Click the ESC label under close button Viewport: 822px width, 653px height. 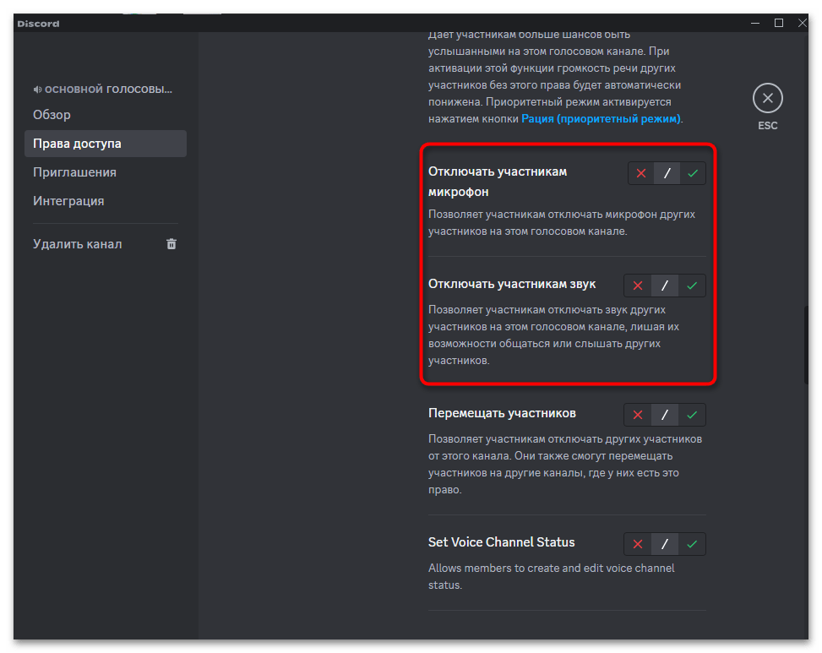click(x=767, y=126)
